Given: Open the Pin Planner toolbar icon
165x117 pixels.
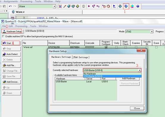Looking at the screenshot, I should click(69, 6).
